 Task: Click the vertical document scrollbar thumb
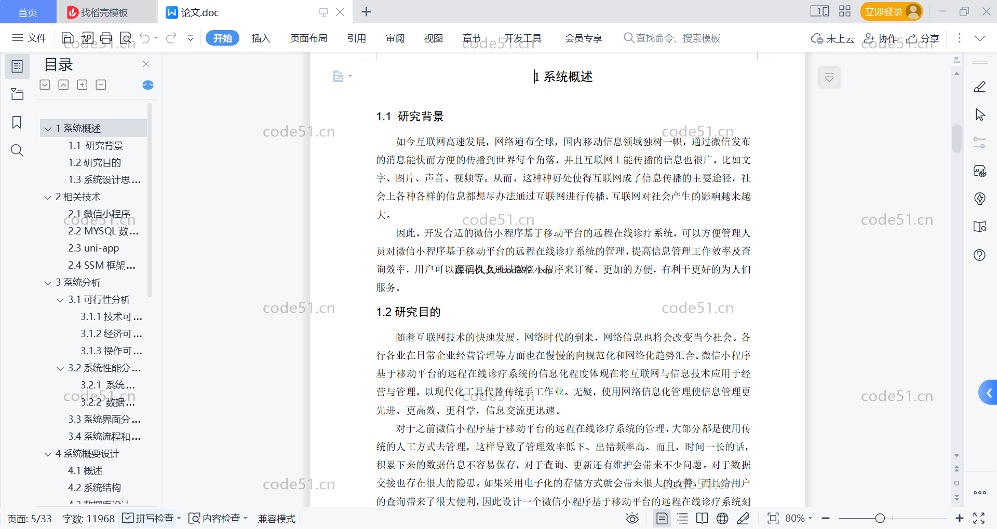(956, 138)
